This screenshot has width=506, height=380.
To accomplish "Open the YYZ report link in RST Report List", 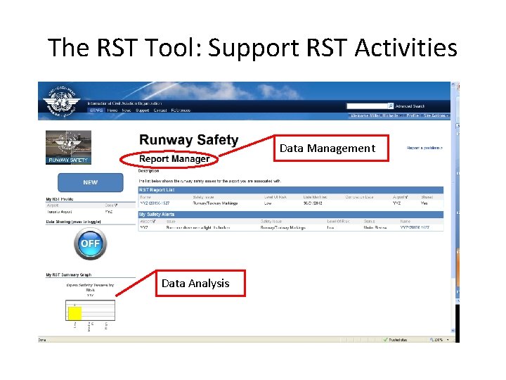I will pos(155,203).
